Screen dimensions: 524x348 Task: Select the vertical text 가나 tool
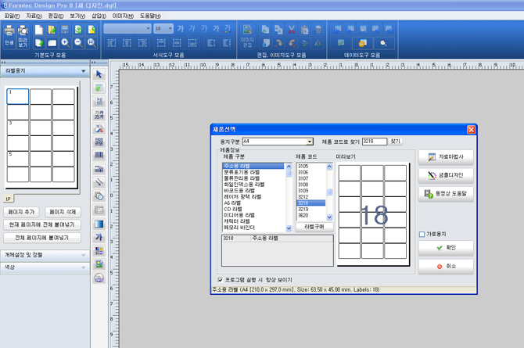coord(99,115)
